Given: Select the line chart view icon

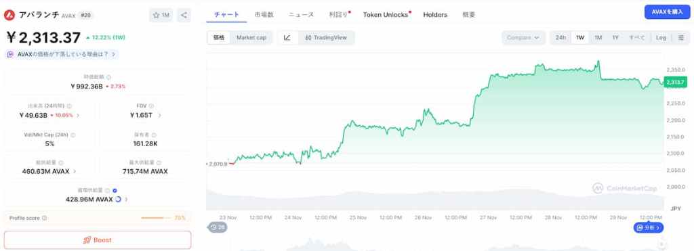Looking at the screenshot, I should (287, 38).
